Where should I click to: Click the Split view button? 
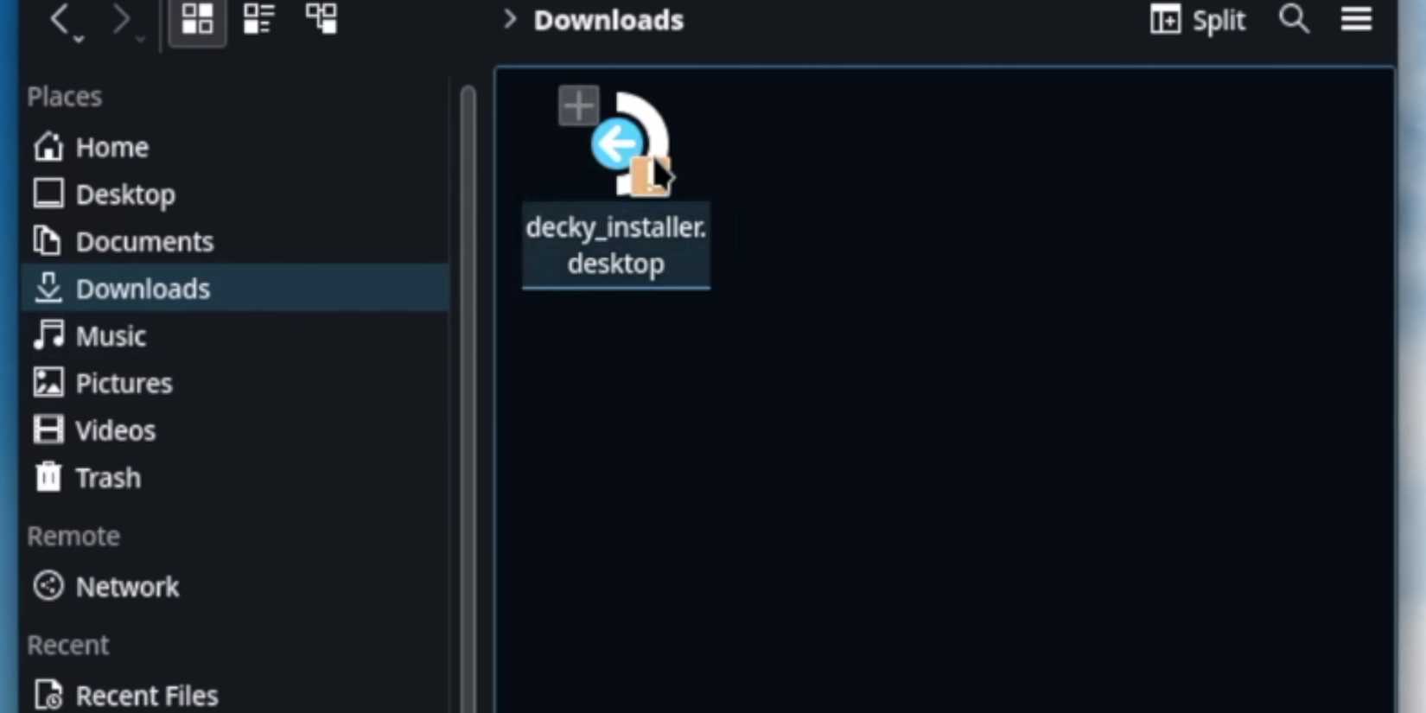(1198, 20)
